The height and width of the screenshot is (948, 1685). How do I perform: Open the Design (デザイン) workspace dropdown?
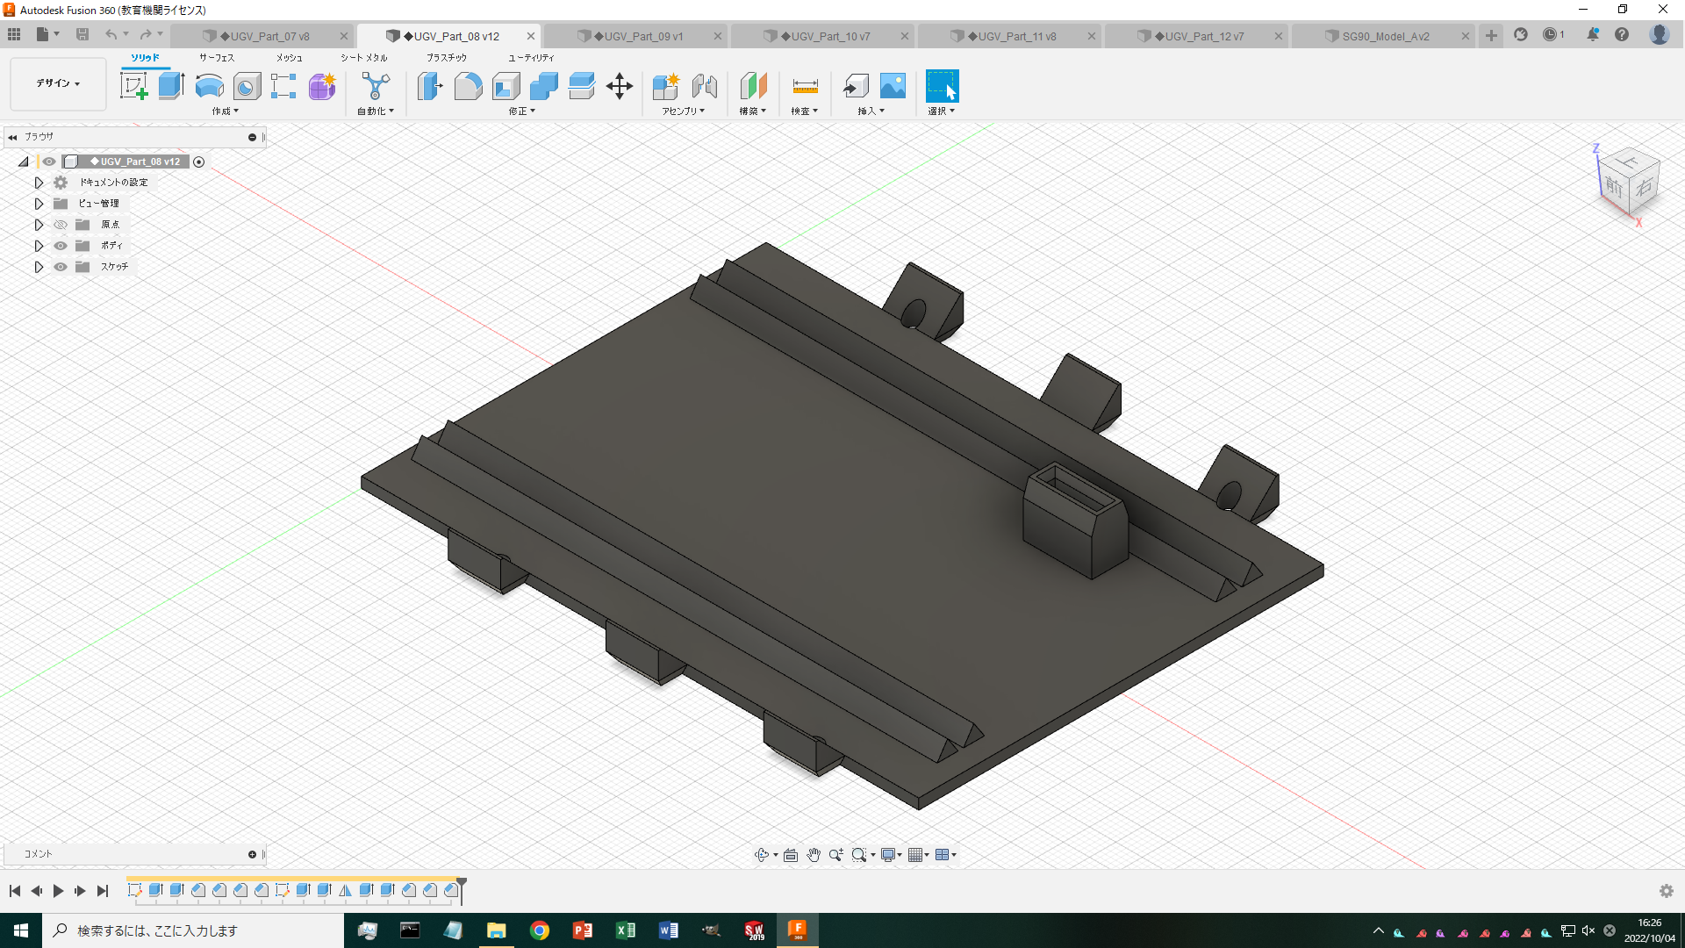58,83
